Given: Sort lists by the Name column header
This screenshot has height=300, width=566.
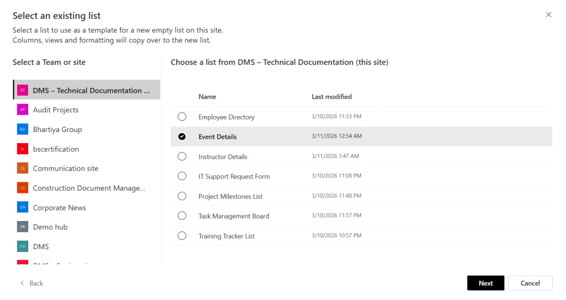Looking at the screenshot, I should point(207,97).
